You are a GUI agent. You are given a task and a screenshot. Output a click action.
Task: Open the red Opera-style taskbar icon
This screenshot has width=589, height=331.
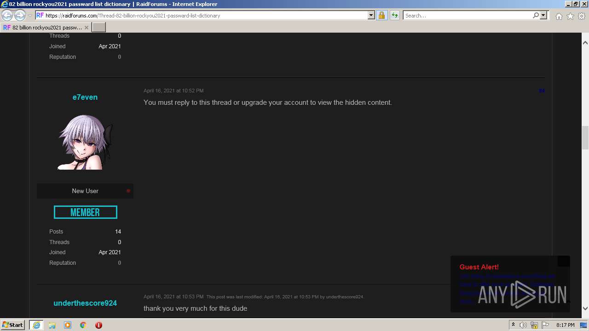[x=98, y=325]
